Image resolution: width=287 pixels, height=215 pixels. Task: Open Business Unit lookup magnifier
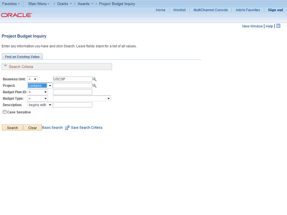(94, 79)
